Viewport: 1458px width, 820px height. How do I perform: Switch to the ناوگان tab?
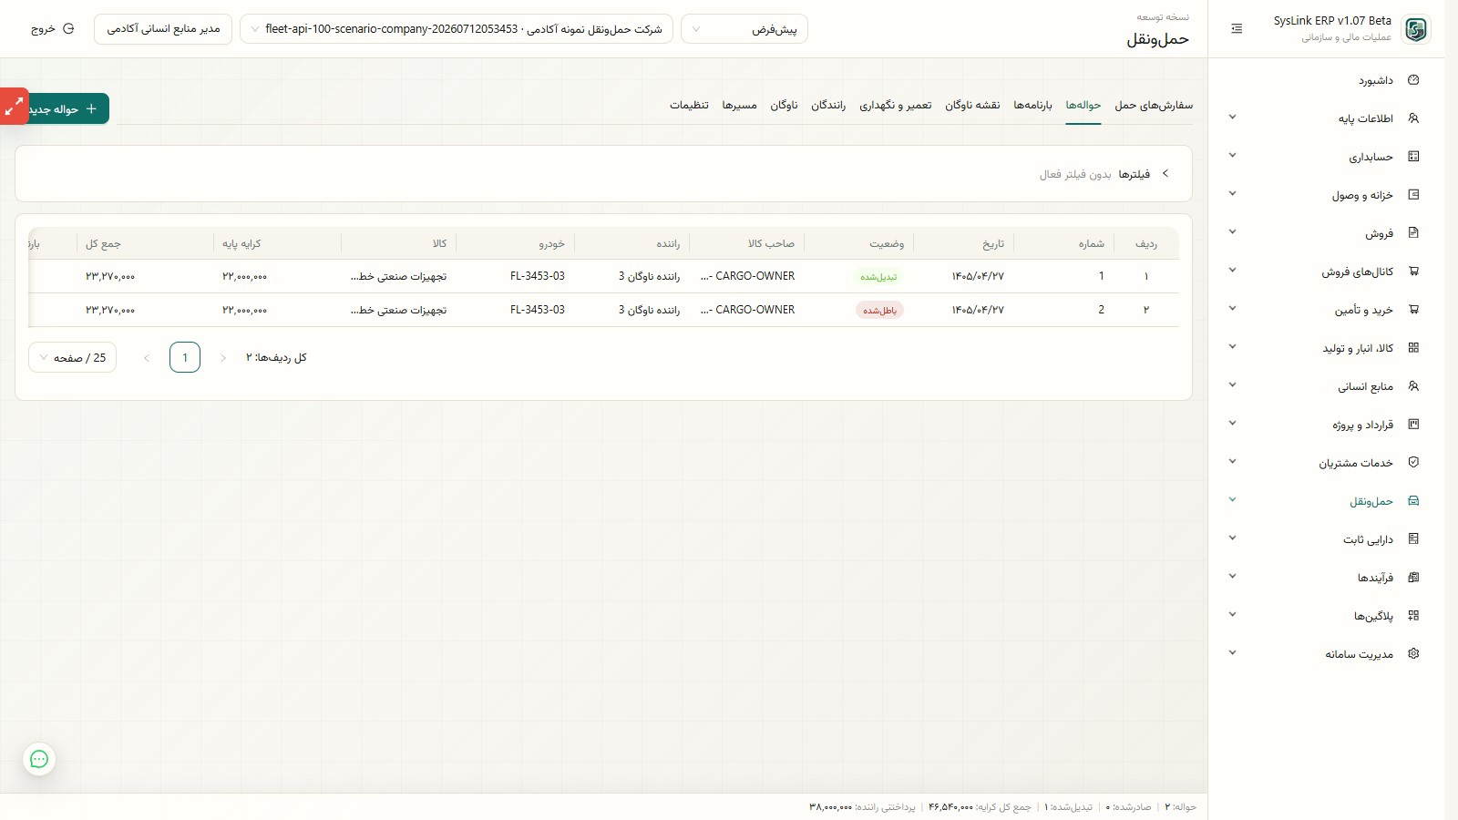[x=784, y=106]
